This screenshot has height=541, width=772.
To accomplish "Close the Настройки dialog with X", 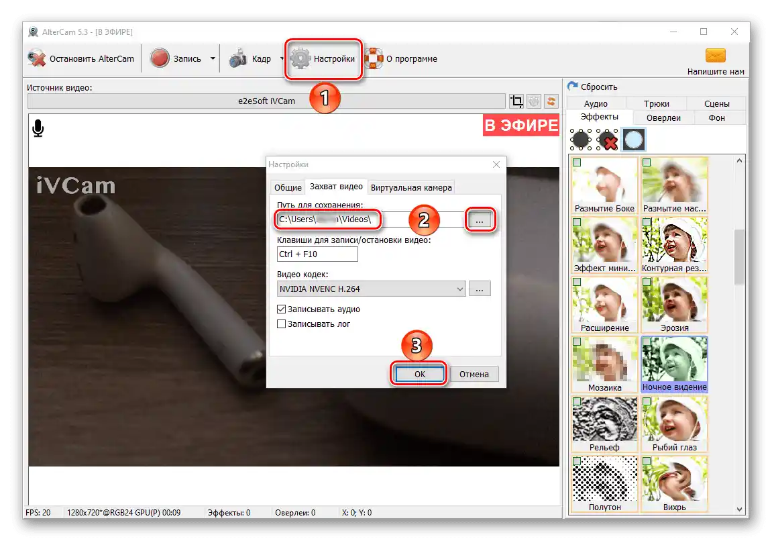I will point(496,164).
